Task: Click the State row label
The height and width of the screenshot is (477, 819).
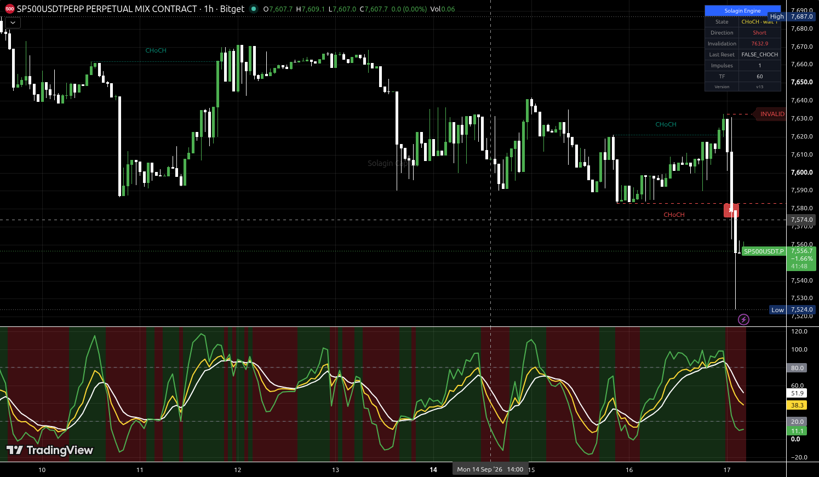Action: 722,22
